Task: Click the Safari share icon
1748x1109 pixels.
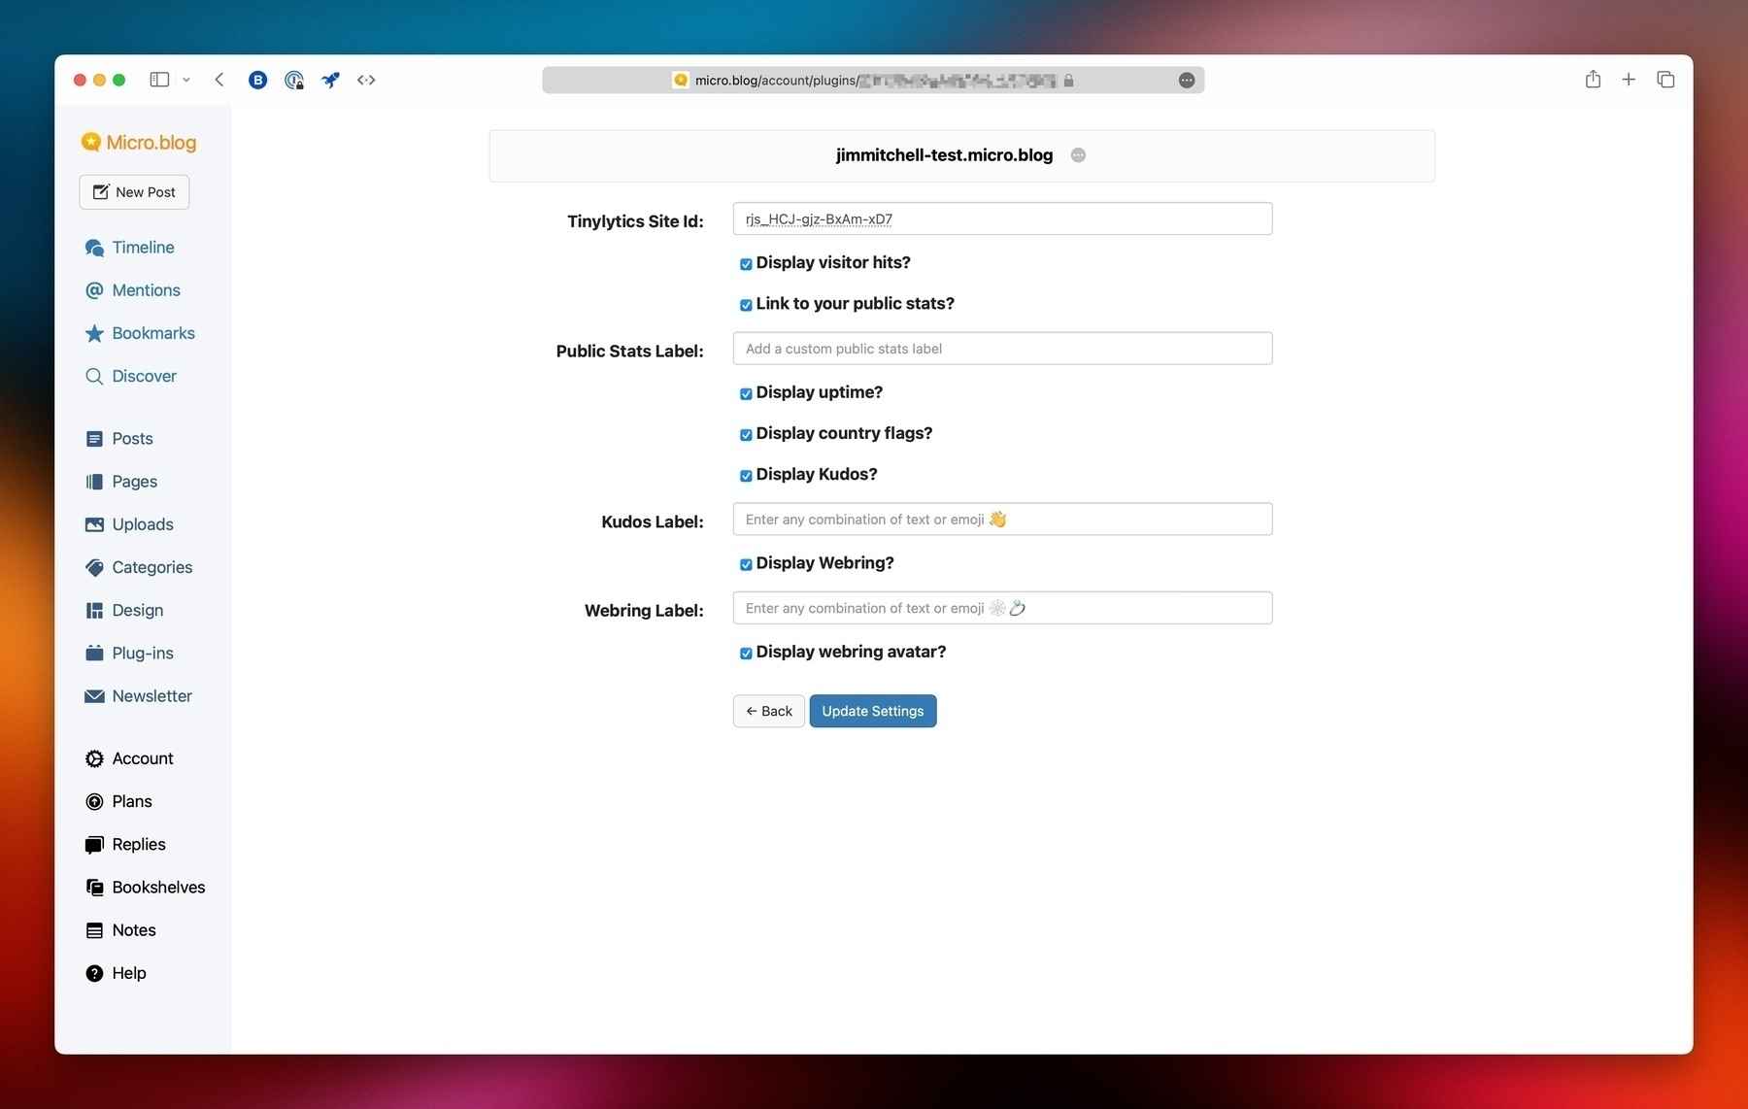Action: (x=1593, y=80)
